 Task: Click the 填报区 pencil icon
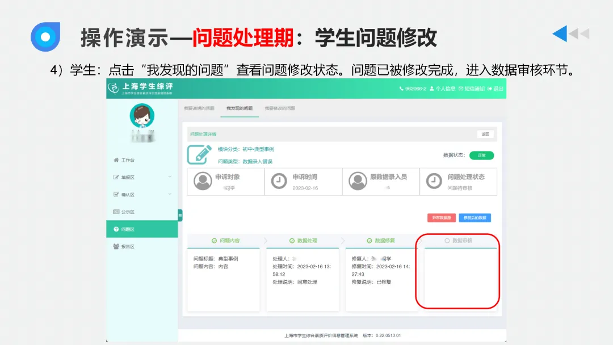pos(116,176)
